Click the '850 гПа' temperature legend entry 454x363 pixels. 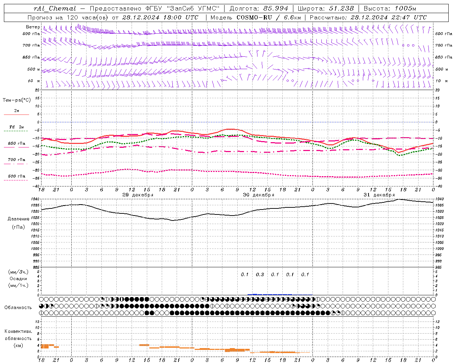click(x=17, y=144)
